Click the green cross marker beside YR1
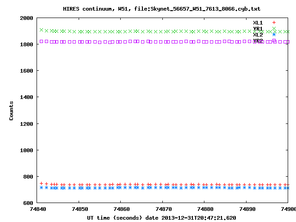This screenshot has height=222, width=296. click(274, 29)
